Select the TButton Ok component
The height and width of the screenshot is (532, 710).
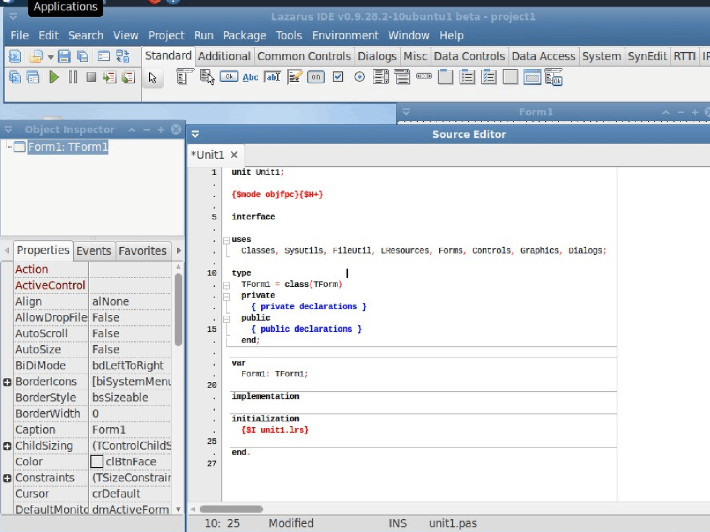pos(229,77)
